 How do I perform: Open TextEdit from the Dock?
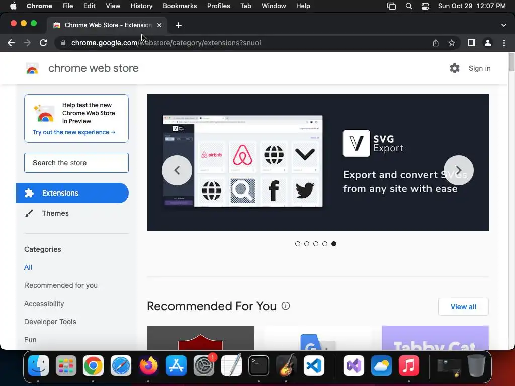point(231,366)
